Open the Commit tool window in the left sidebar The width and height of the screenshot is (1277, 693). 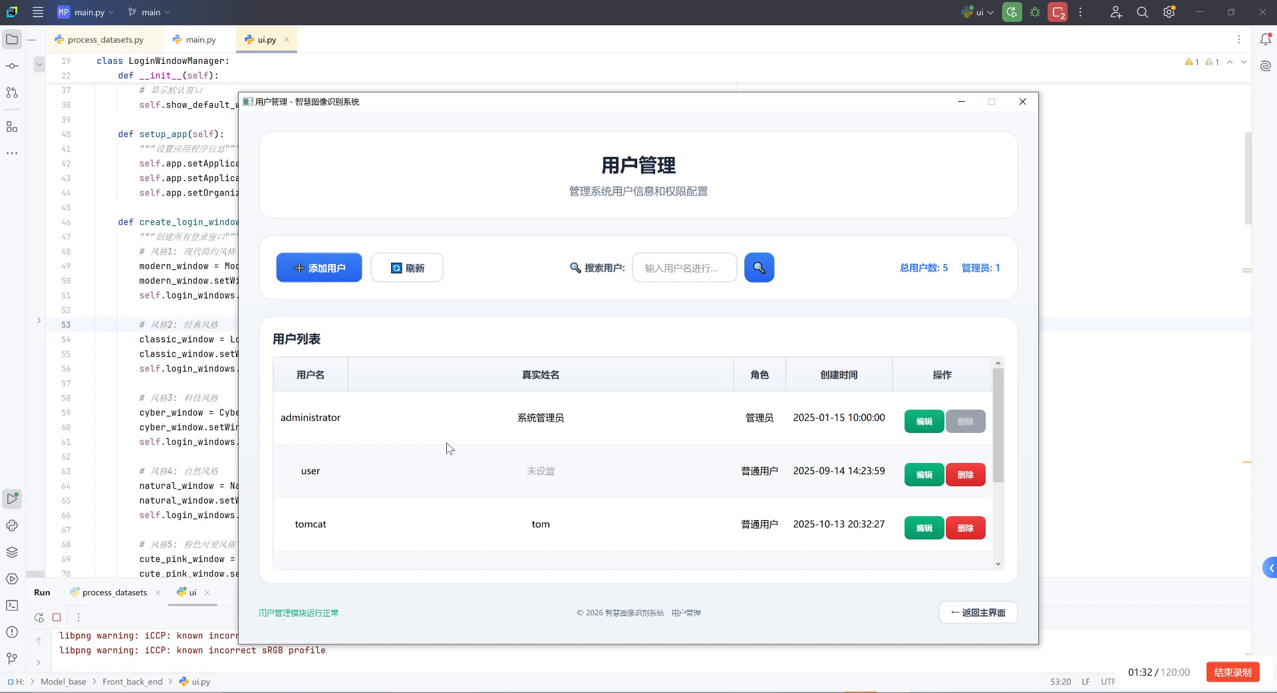[x=12, y=65]
